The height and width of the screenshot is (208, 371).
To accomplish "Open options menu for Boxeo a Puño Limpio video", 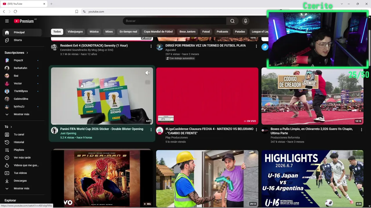I will [361, 130].
